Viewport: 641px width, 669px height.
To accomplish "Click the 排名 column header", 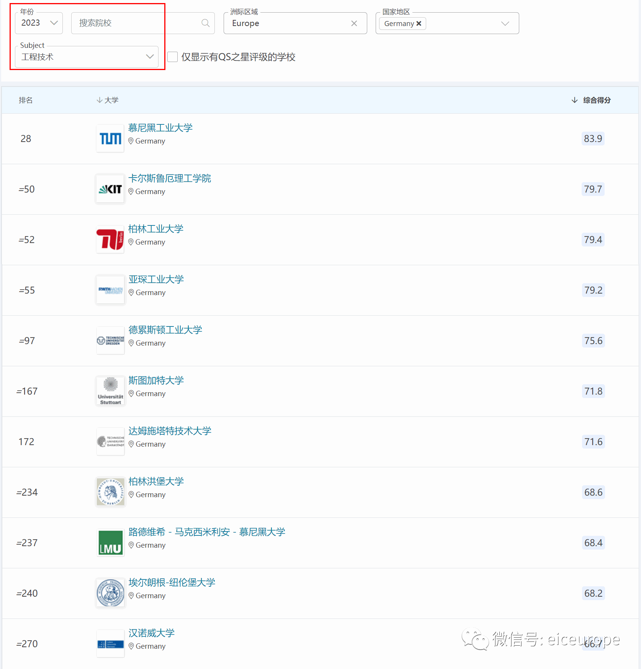I will point(26,100).
